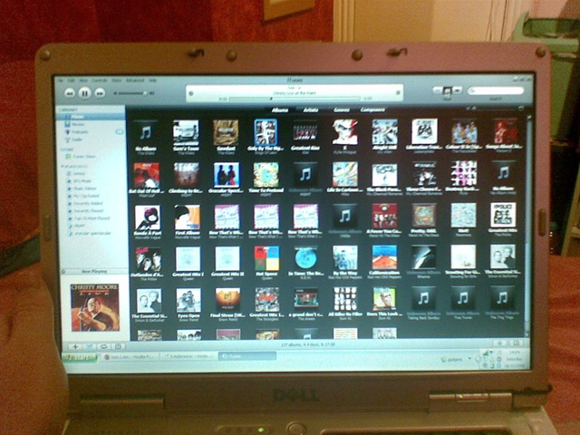The width and height of the screenshot is (580, 435).
Task: Seek using the song progress bar
Action: click(295, 99)
